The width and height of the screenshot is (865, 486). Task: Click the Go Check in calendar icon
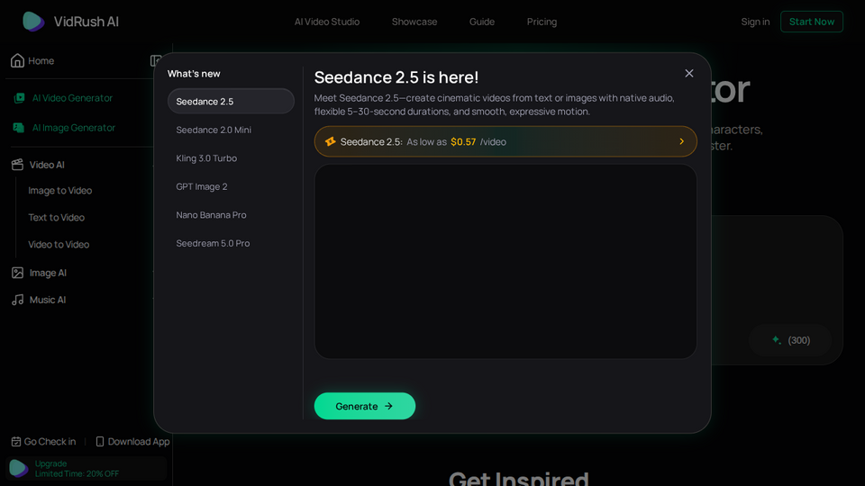click(x=16, y=441)
